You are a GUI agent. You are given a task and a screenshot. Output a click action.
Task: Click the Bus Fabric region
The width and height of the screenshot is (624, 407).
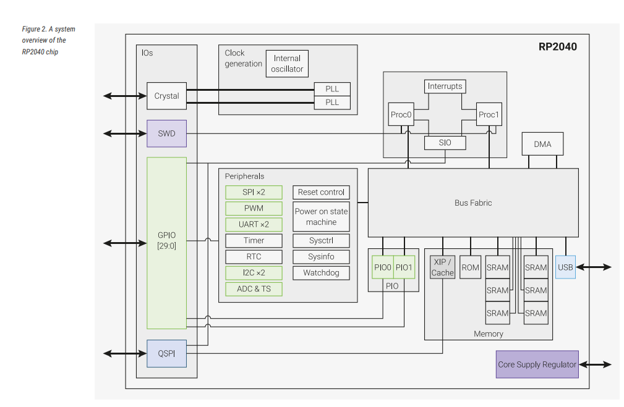tap(472, 202)
